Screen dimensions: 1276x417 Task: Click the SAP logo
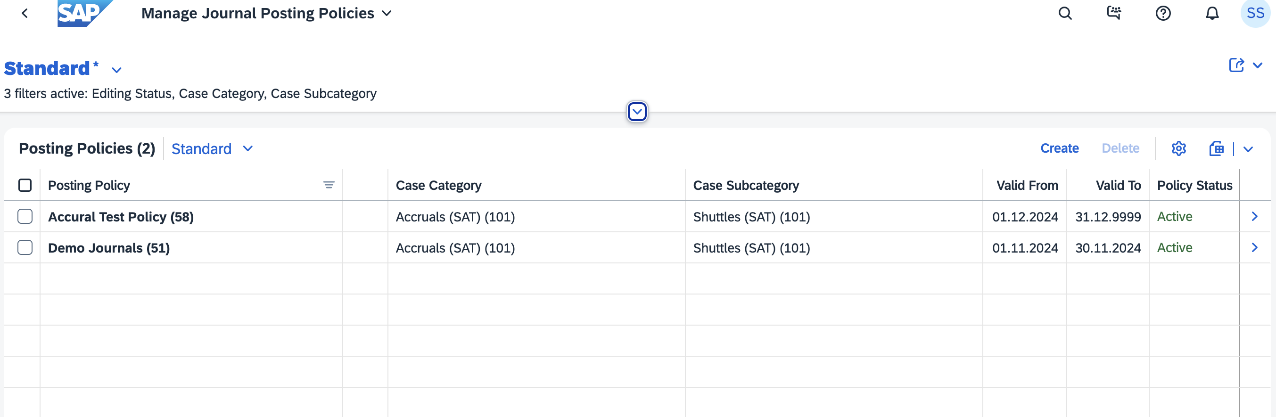pos(84,13)
